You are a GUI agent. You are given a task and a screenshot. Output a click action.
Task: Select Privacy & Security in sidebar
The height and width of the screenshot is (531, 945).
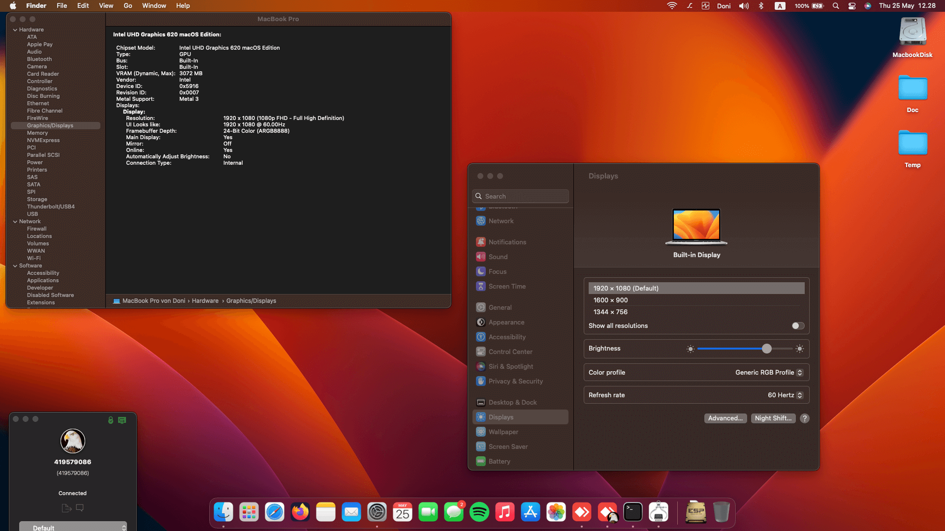tap(520, 381)
